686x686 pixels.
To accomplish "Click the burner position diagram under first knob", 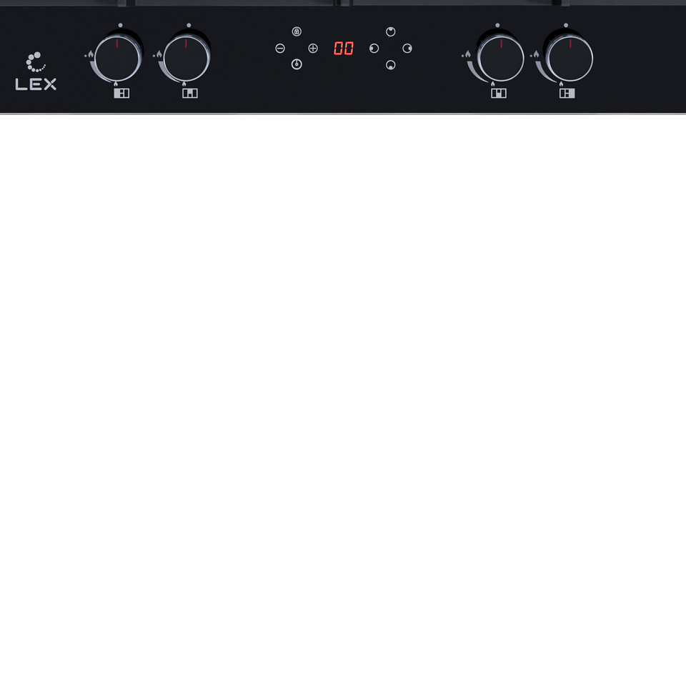I will click(x=121, y=93).
